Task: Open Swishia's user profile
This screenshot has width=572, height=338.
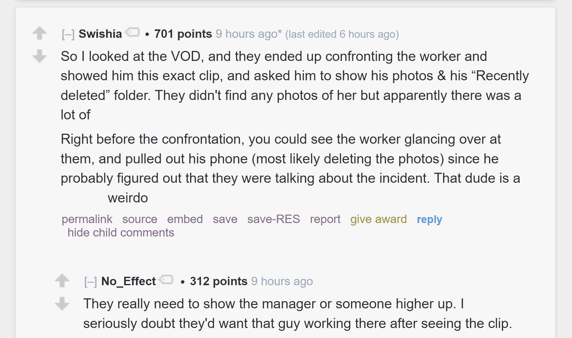Action: (x=100, y=34)
